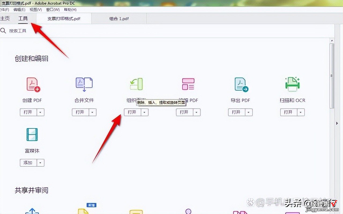Click the Export PDF (导出 PDF) icon

[x=241, y=85]
